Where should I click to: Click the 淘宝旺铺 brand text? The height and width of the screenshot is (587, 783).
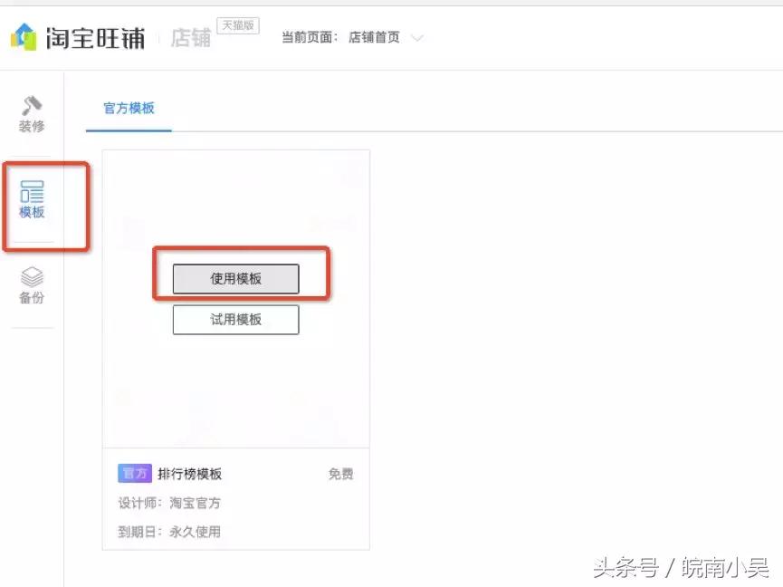(95, 36)
